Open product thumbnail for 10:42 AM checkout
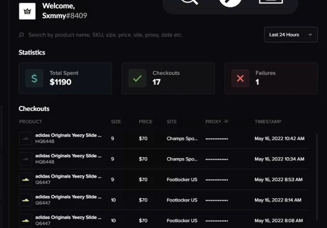Image resolution: width=327 pixels, height=228 pixels. (25, 138)
